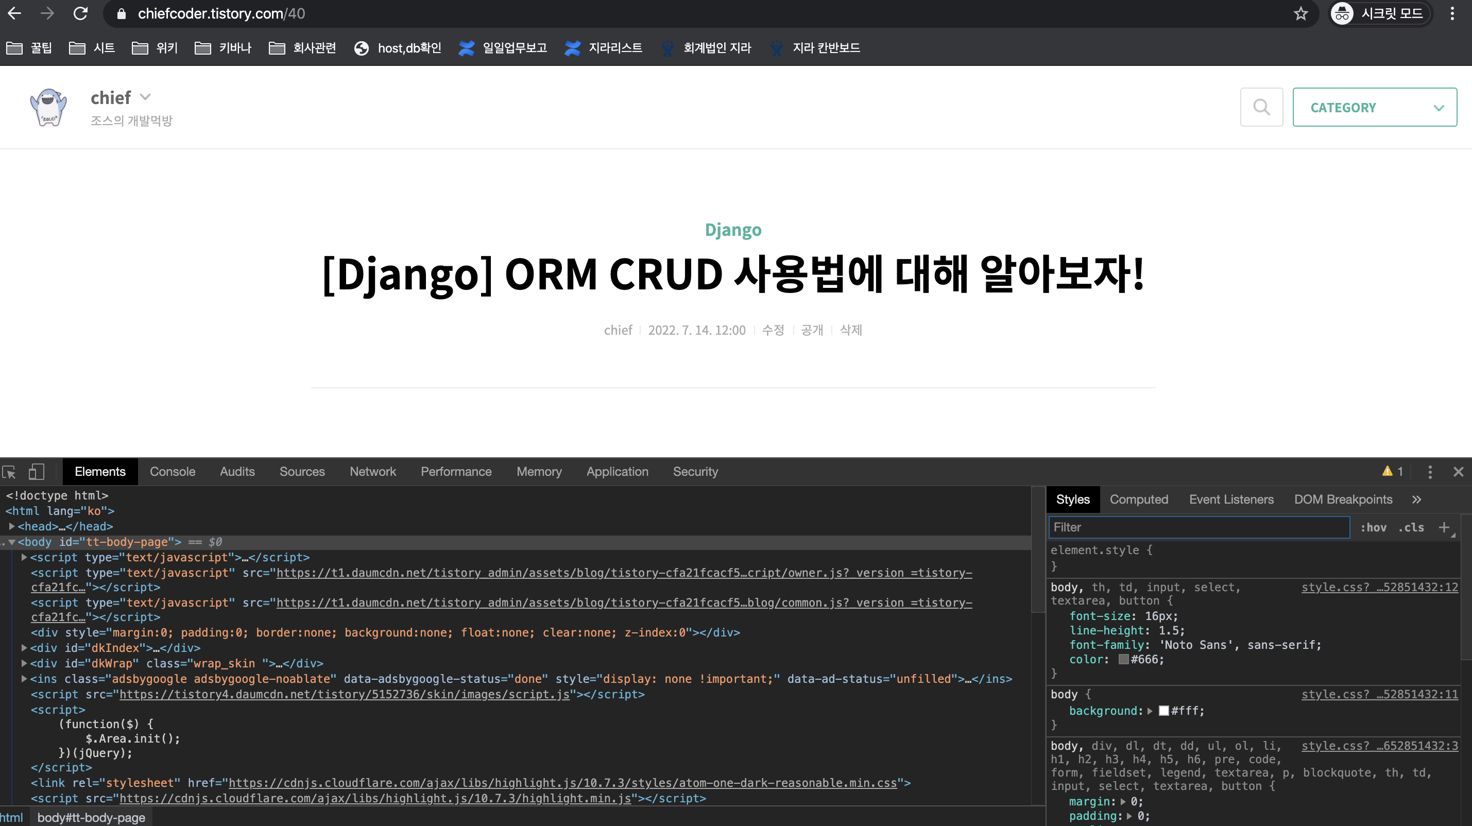Click the bookmark star icon

click(x=1300, y=14)
